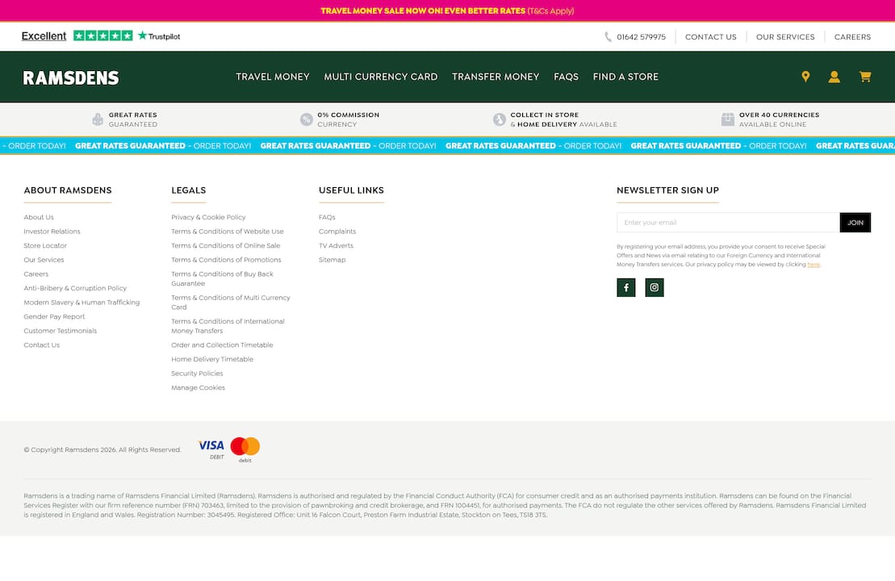The height and width of the screenshot is (581, 895).
Task: Open the TRAVEL MONEY menu
Action: point(272,77)
